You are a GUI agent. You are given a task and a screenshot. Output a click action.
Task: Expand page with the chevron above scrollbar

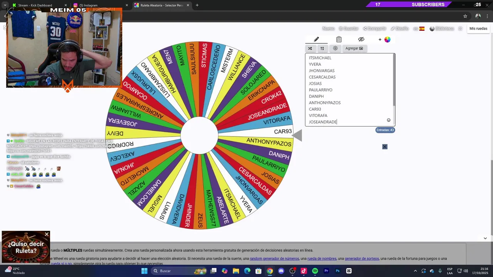click(485, 238)
